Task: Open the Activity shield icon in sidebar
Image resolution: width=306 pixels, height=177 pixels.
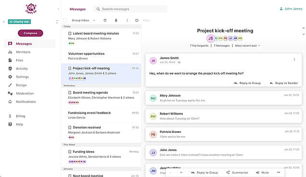Action: [x=10, y=68]
